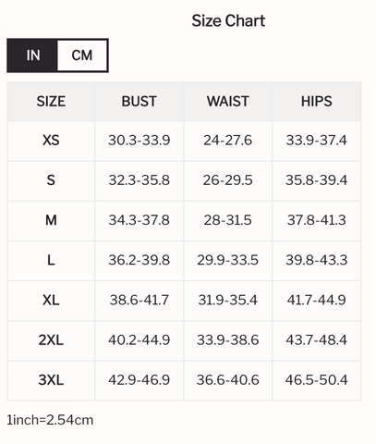The height and width of the screenshot is (444, 376).
Task: Click 2XL waist value 33.9-38.6
Action: 228,340
